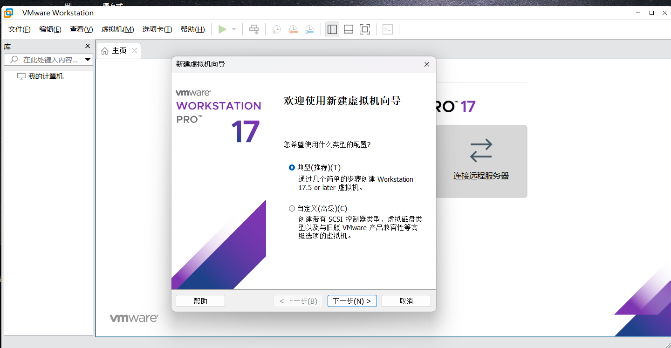Type in the library search field
671x348 pixels.
click(48, 60)
